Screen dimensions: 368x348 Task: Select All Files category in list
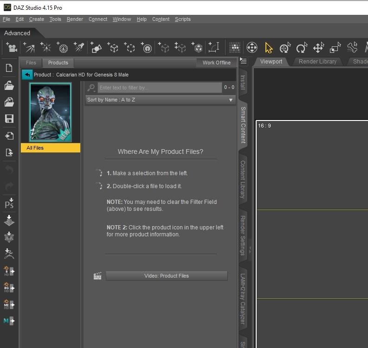[50, 148]
